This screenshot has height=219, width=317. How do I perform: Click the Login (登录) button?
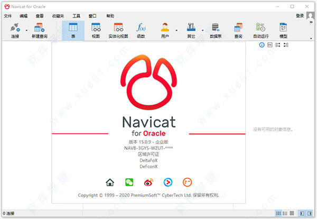pos(300,16)
